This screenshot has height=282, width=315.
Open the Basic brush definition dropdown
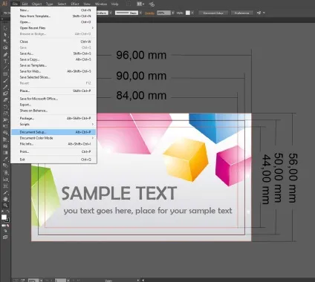140,13
